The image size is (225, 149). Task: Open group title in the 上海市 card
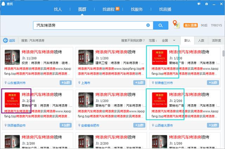pos(115,52)
